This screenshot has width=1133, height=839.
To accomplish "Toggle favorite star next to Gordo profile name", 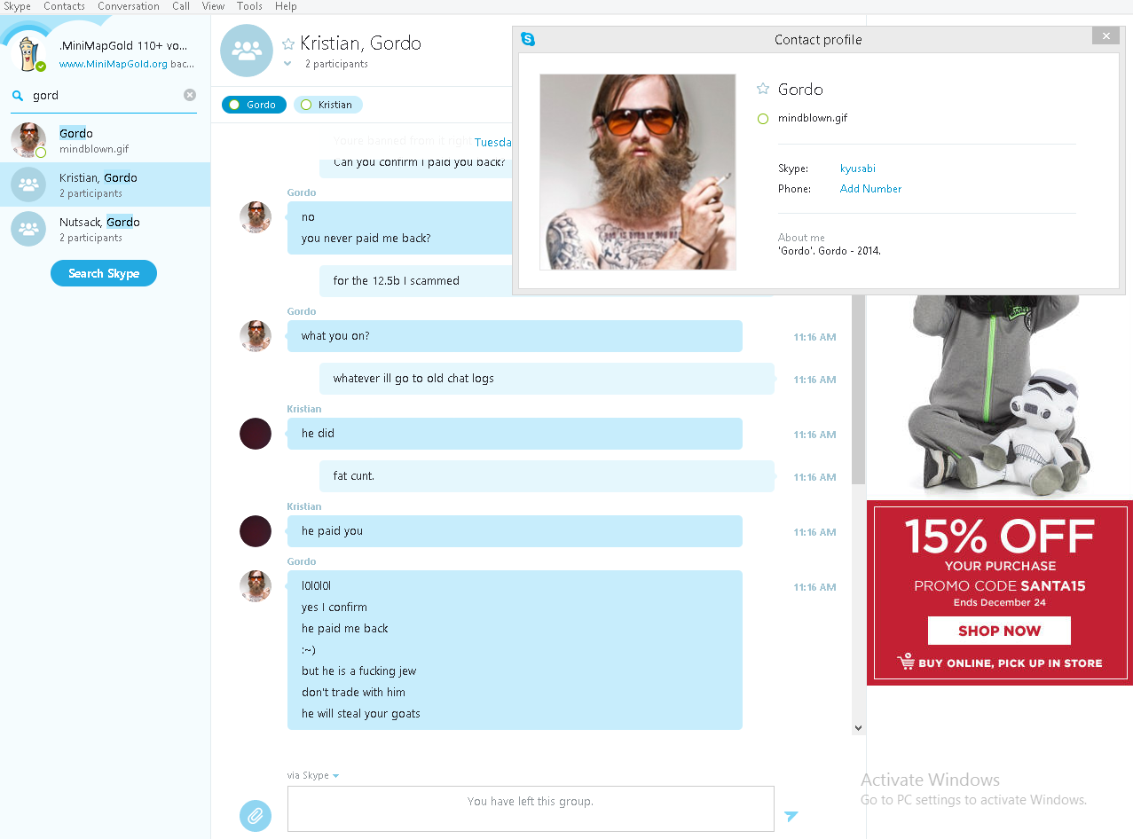I will [762, 89].
